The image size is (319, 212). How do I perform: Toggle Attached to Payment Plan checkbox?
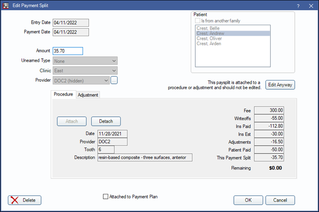[x=106, y=197]
